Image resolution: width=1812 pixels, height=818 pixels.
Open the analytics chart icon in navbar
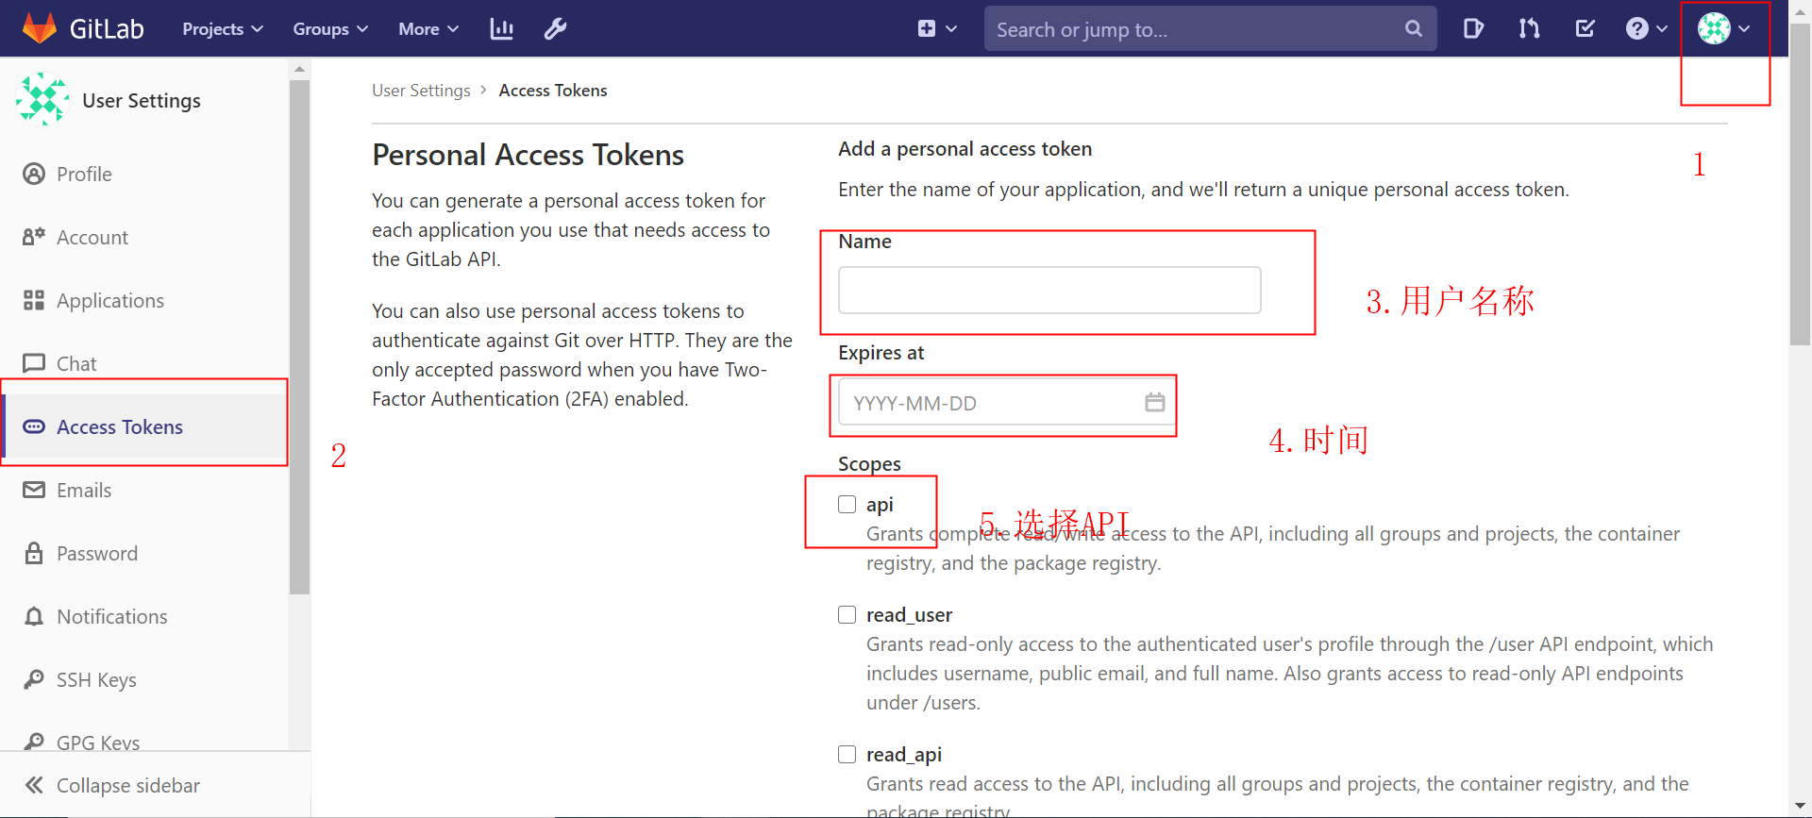tap(501, 29)
